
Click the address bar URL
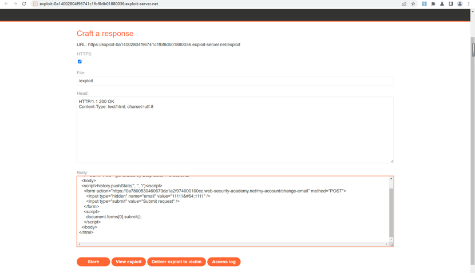pos(99,4)
